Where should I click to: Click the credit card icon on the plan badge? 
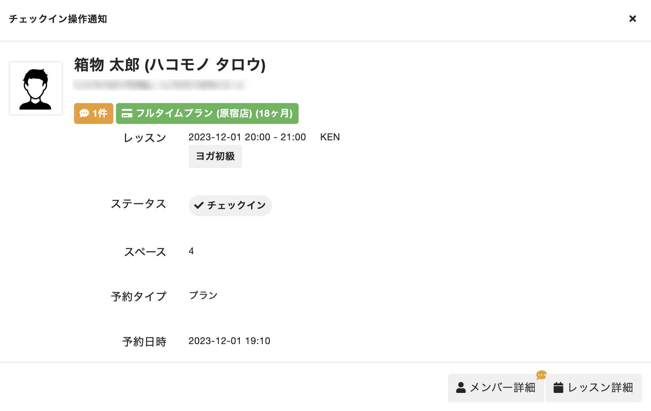click(127, 113)
